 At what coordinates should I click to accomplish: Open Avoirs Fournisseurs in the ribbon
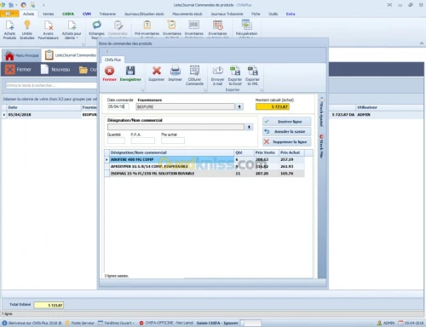coord(49,29)
